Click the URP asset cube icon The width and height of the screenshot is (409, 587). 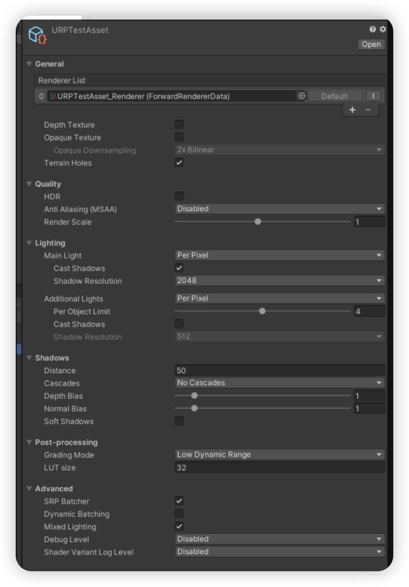point(36,34)
